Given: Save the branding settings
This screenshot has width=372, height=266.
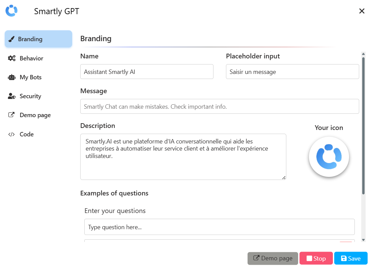Looking at the screenshot, I should pyautogui.click(x=351, y=258).
